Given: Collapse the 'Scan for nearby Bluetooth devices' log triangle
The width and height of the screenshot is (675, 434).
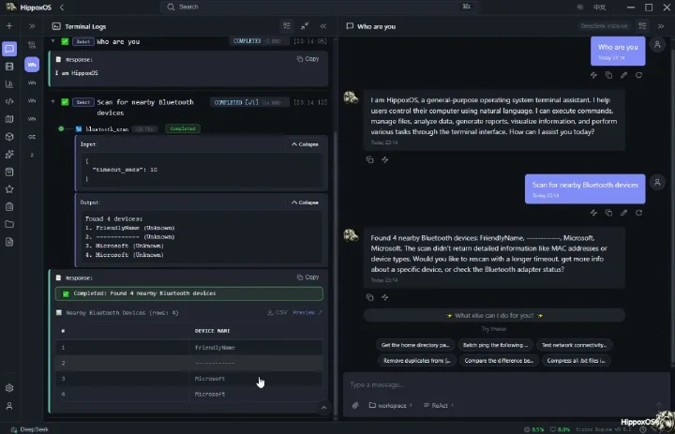Looking at the screenshot, I should [x=52, y=102].
